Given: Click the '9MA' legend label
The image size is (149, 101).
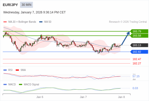Looking at the screenshot, I should click(23, 70).
